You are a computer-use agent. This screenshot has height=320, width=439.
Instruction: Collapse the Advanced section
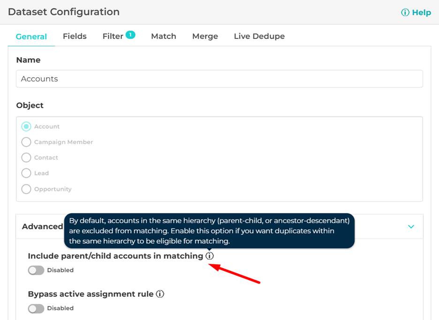(411, 226)
